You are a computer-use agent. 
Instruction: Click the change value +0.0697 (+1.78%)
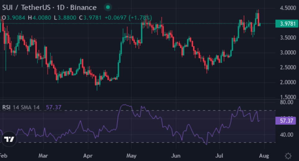128,18
